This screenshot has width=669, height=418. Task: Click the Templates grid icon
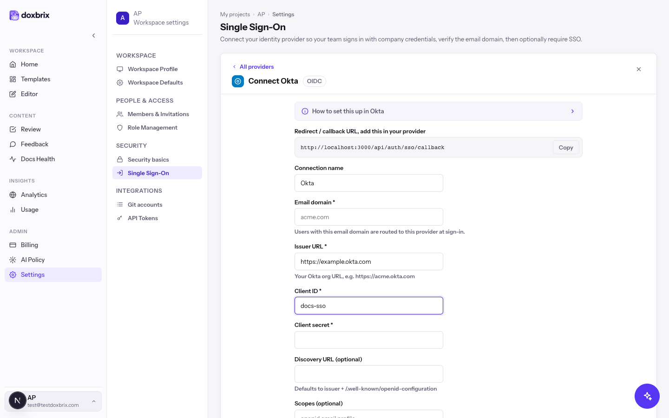tap(13, 79)
